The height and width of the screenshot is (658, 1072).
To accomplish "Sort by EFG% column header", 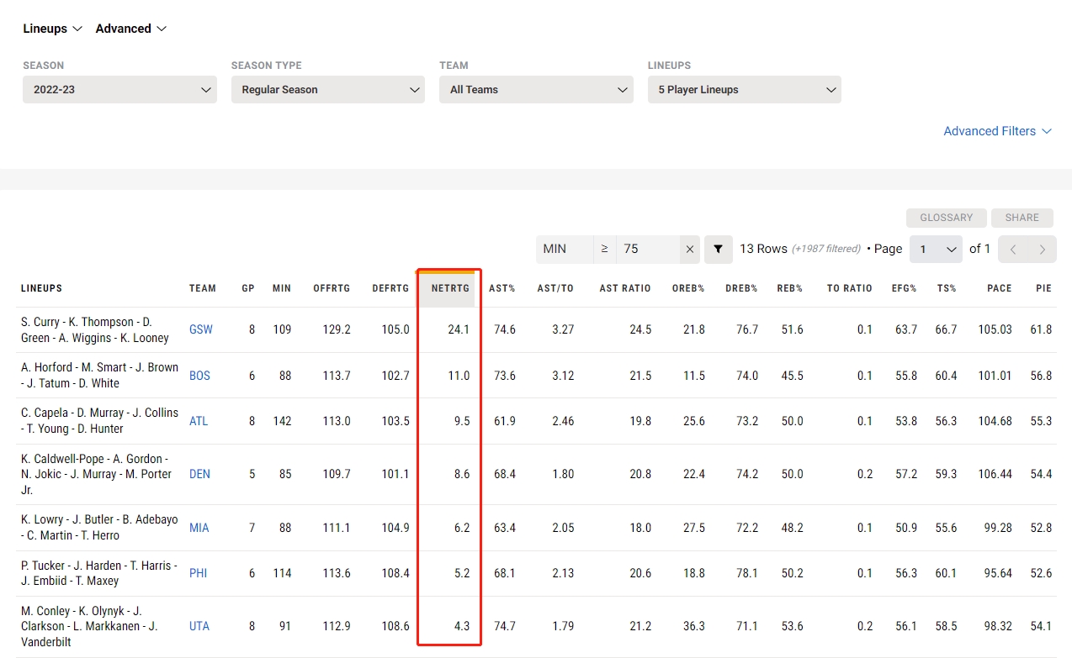I will point(905,288).
